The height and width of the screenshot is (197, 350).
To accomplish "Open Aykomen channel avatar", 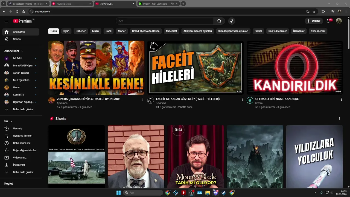I will click(51, 100).
